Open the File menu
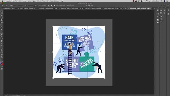170x96 pixels. [x=16, y=1]
